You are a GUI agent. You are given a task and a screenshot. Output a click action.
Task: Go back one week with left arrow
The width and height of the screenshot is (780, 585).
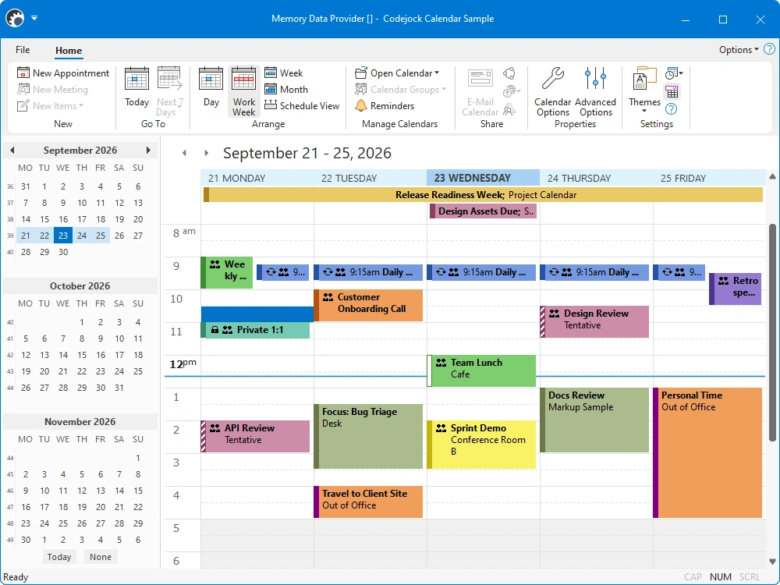pyautogui.click(x=185, y=153)
